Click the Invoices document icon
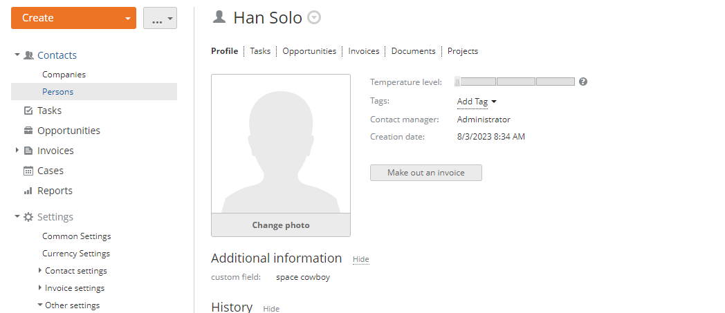 (x=28, y=151)
